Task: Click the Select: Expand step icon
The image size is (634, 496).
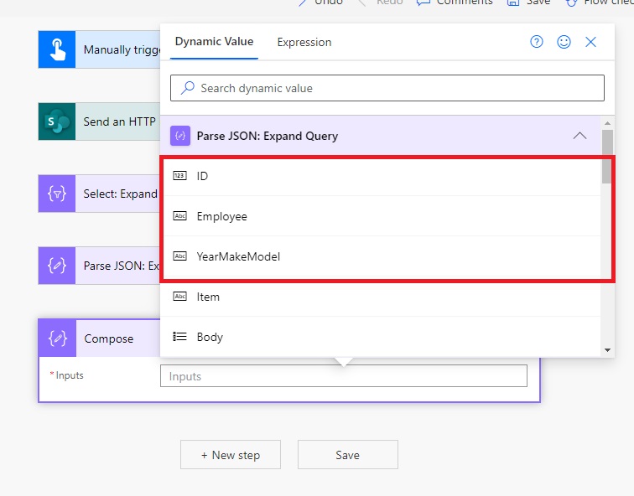Action: pos(57,194)
